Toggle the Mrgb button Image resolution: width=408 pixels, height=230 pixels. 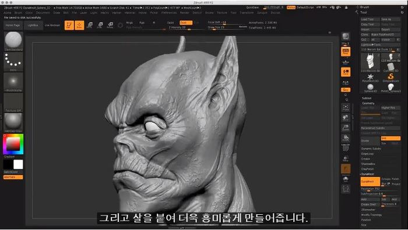pyautogui.click(x=129, y=23)
